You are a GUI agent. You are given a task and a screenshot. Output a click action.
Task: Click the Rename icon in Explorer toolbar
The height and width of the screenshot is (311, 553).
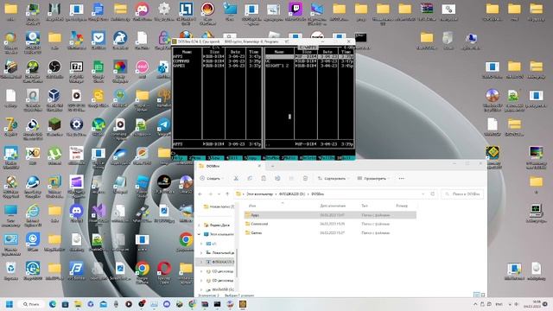tap(277, 179)
